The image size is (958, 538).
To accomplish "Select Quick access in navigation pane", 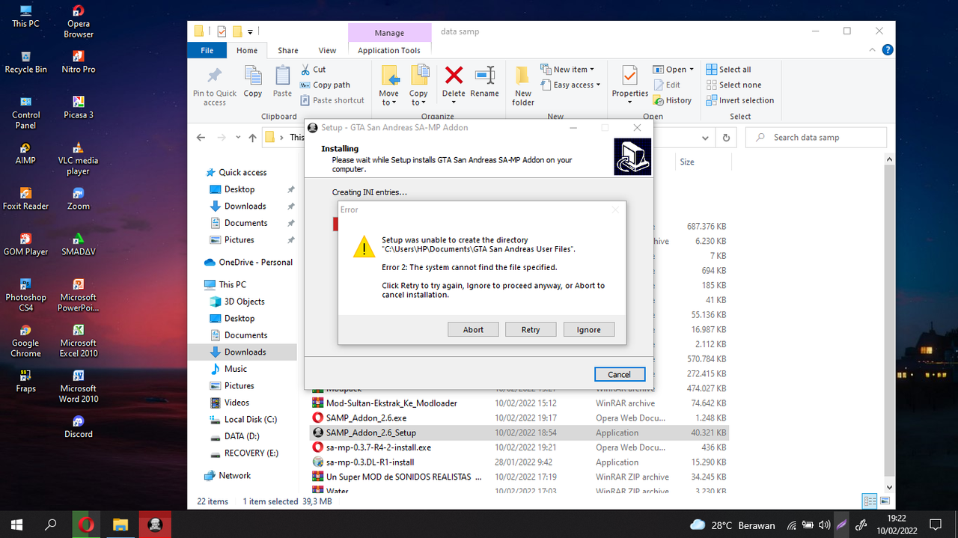I will 242,172.
